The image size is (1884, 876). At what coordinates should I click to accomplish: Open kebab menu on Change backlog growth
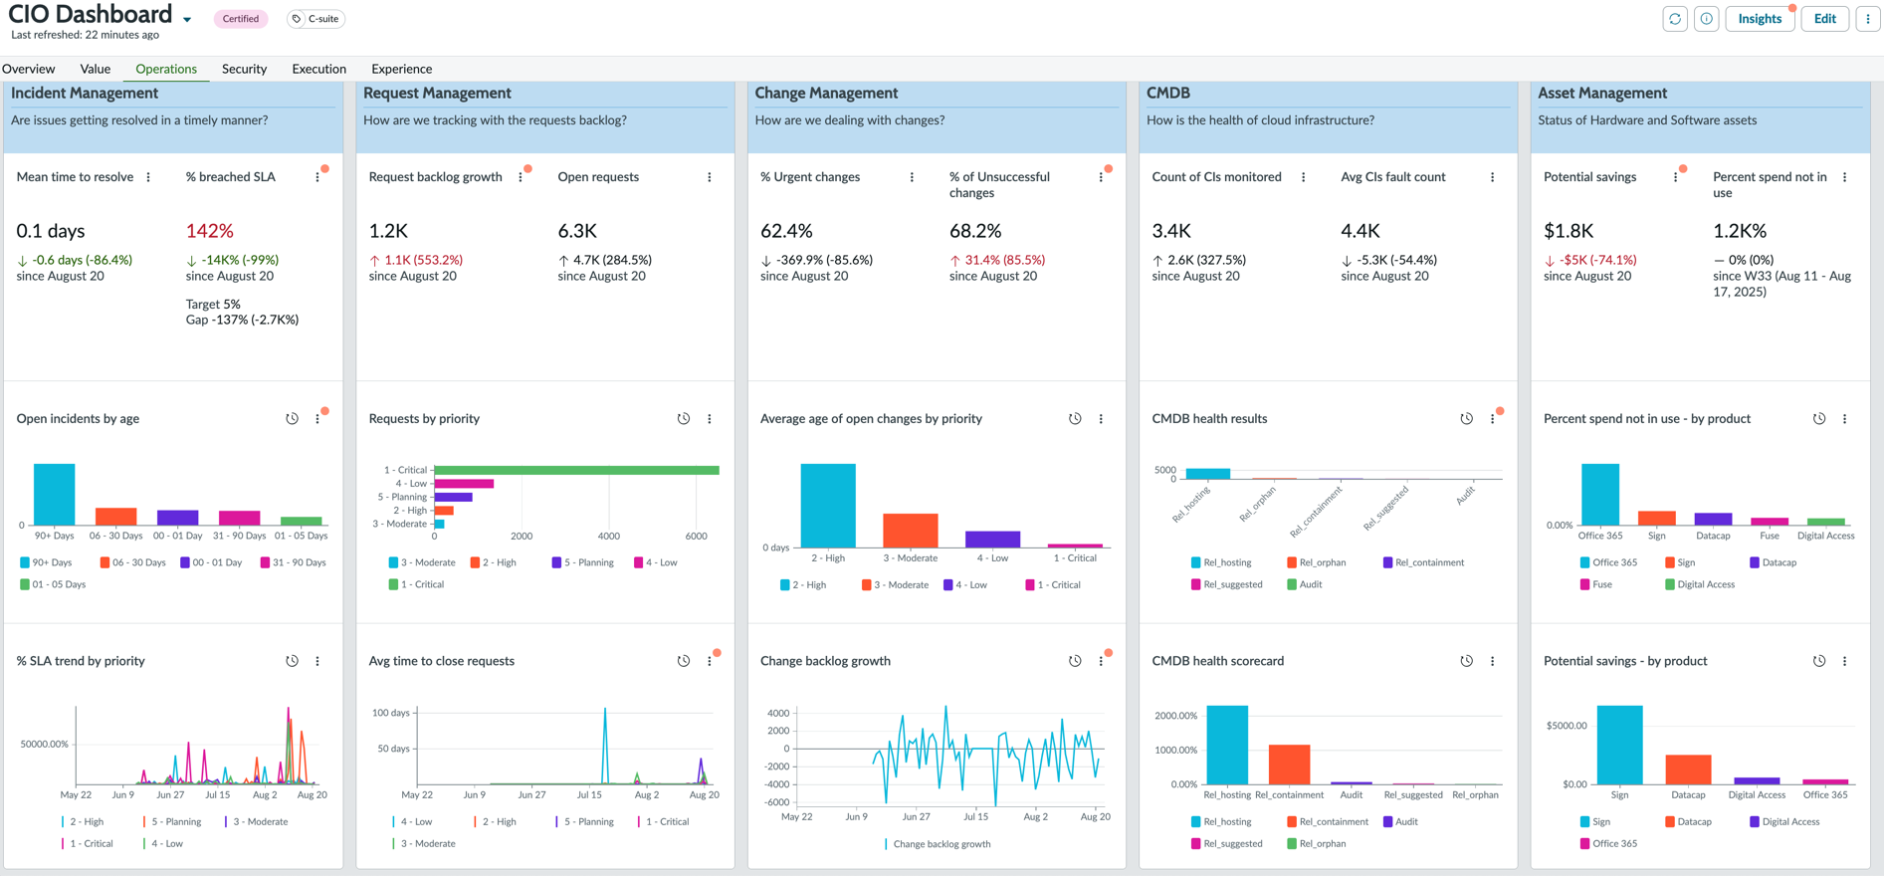point(1101,661)
